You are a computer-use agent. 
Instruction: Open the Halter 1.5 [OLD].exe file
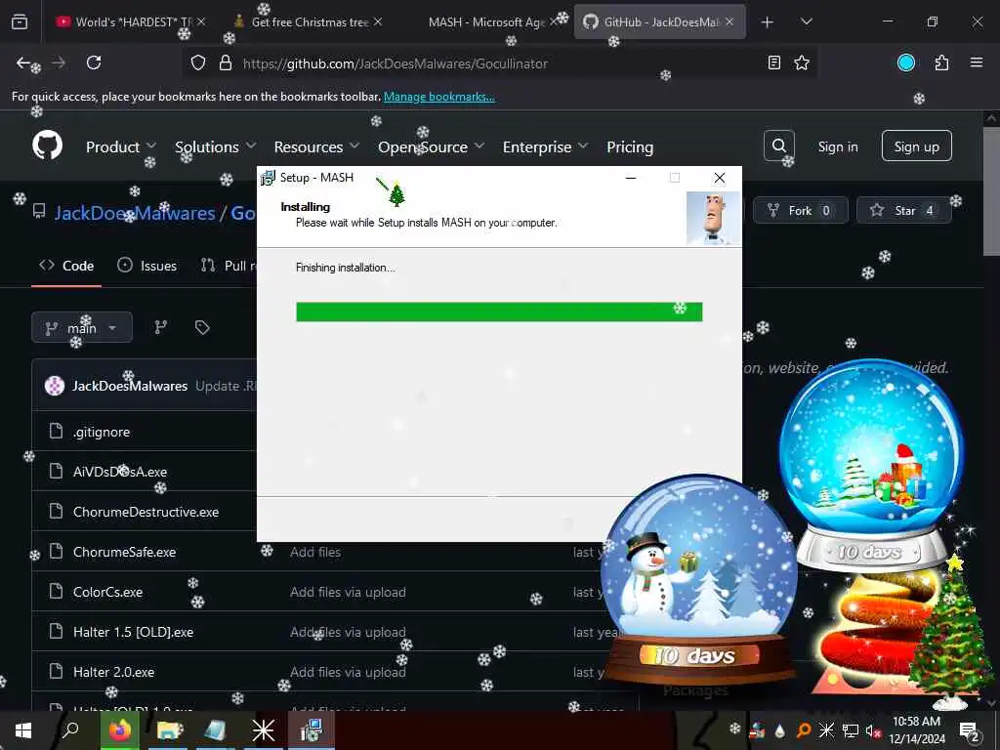[133, 632]
